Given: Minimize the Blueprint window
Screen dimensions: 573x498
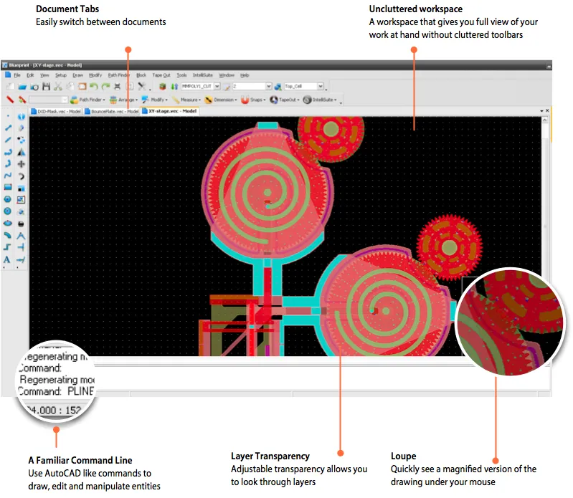Looking at the screenshot, I should click(549, 66).
